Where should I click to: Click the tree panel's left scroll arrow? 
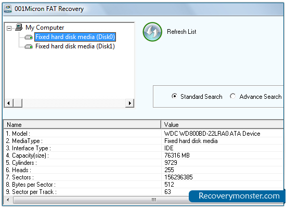coord(8,103)
